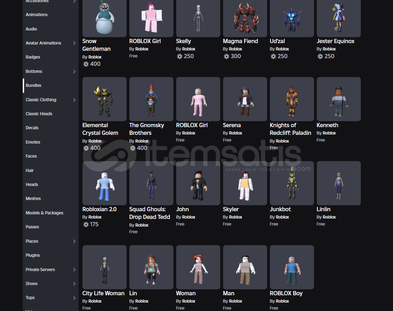Open the Skelly skeleton thumbnail
Viewport: 393px width, 311px height.
(198, 18)
